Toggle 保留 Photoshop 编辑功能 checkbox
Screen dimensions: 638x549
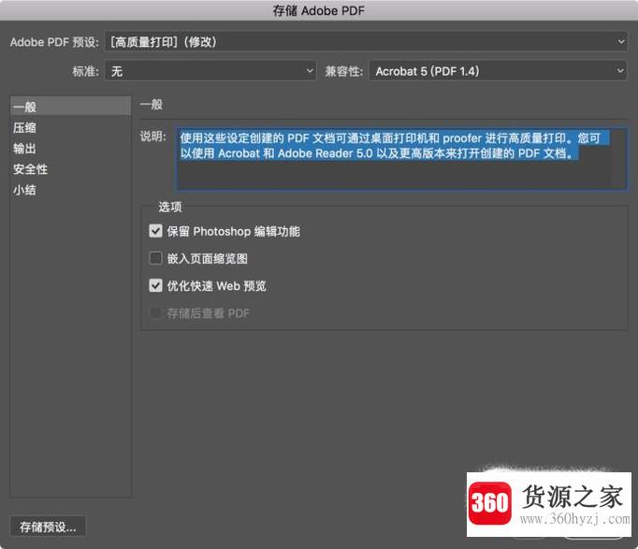click(x=155, y=231)
